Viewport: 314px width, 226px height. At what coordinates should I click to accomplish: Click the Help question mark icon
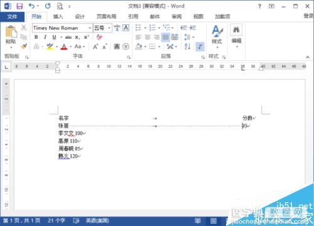pos(259,6)
